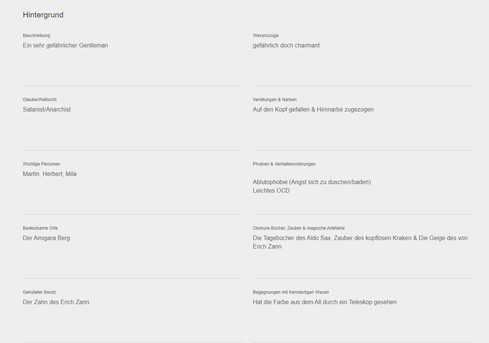Click the Hintergrund section heading
This screenshot has height=343, width=489.
click(43, 15)
